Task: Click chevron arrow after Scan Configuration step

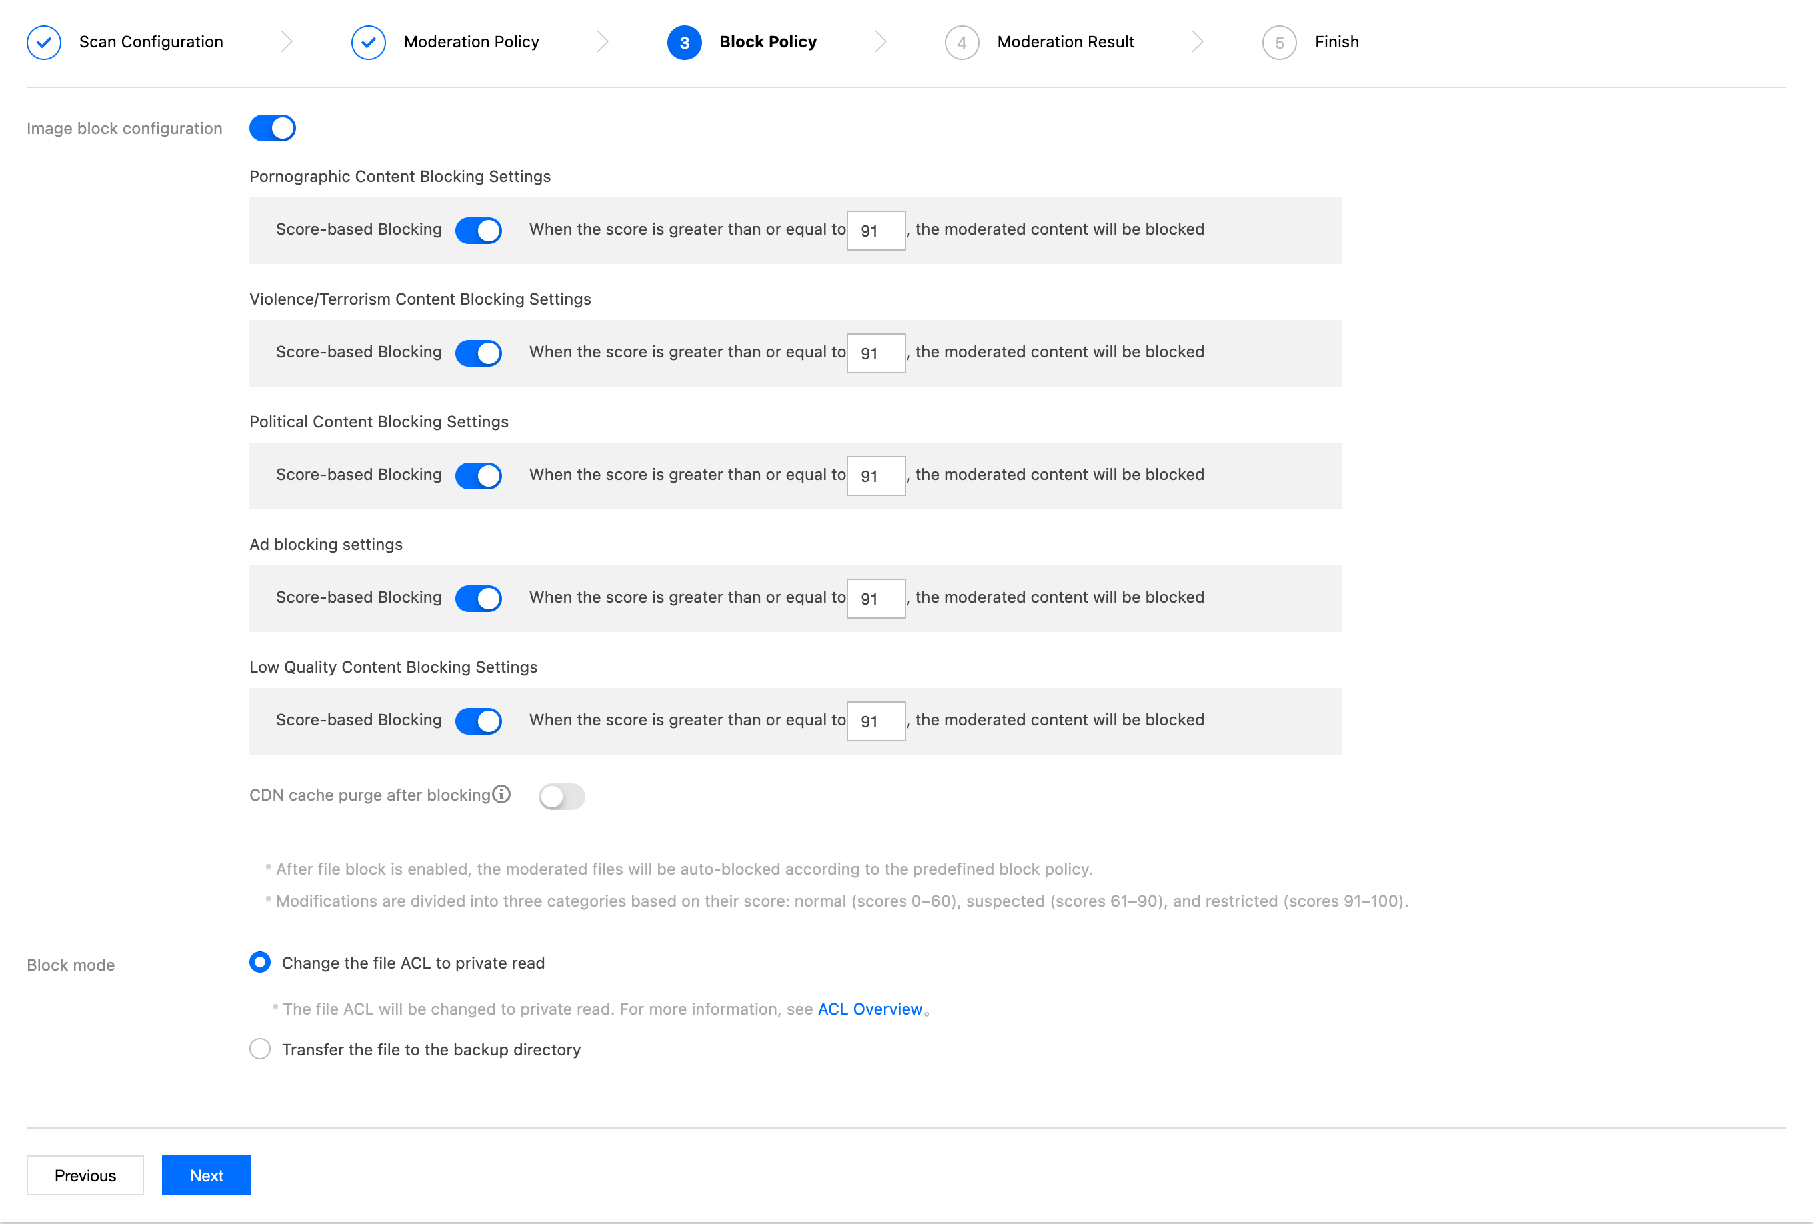Action: click(x=287, y=42)
